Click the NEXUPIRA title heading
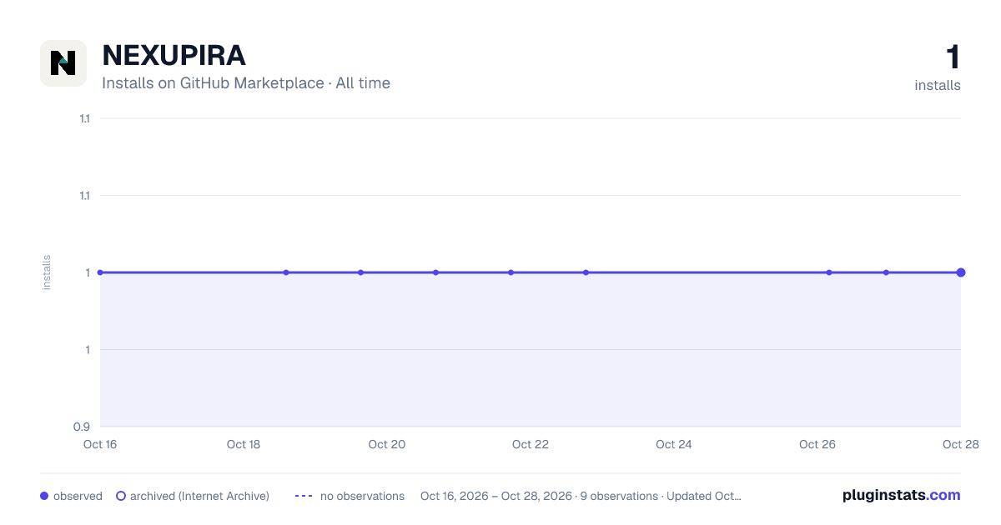The image size is (1001, 525). pyautogui.click(x=174, y=56)
